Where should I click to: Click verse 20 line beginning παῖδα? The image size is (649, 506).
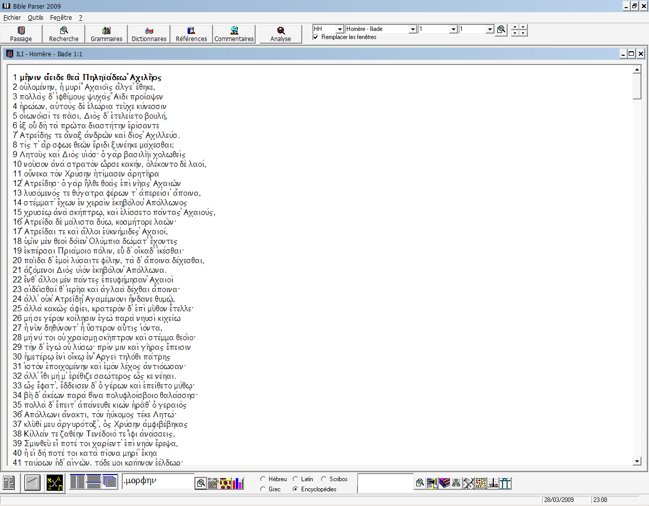coord(109,261)
